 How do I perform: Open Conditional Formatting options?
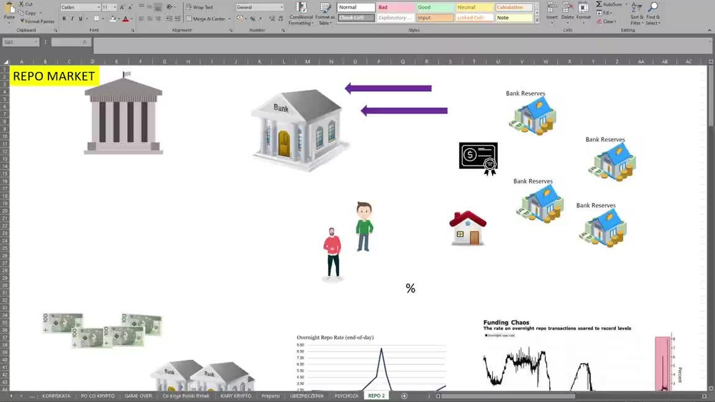click(301, 13)
